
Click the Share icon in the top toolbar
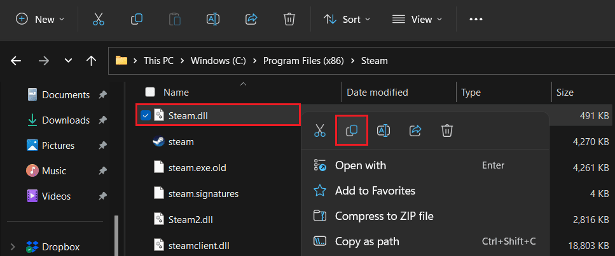(x=251, y=19)
